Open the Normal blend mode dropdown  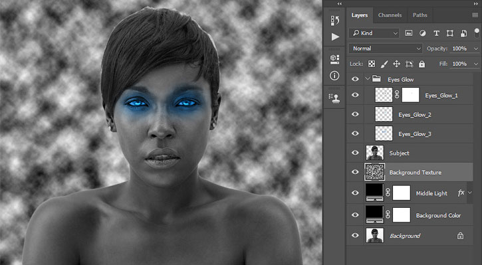point(386,48)
